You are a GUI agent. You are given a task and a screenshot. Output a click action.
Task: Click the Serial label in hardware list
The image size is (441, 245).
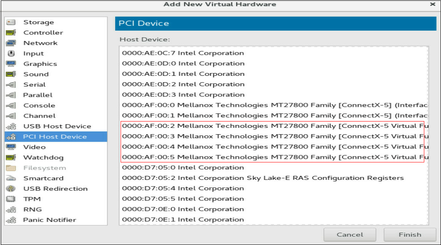coord(34,85)
